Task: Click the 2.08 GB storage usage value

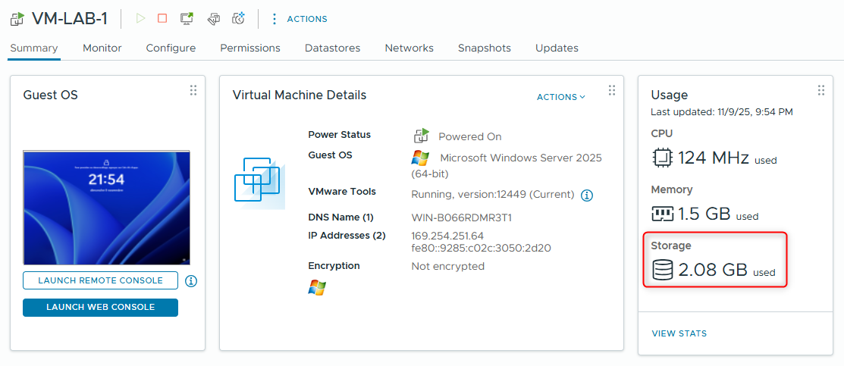Action: (714, 271)
